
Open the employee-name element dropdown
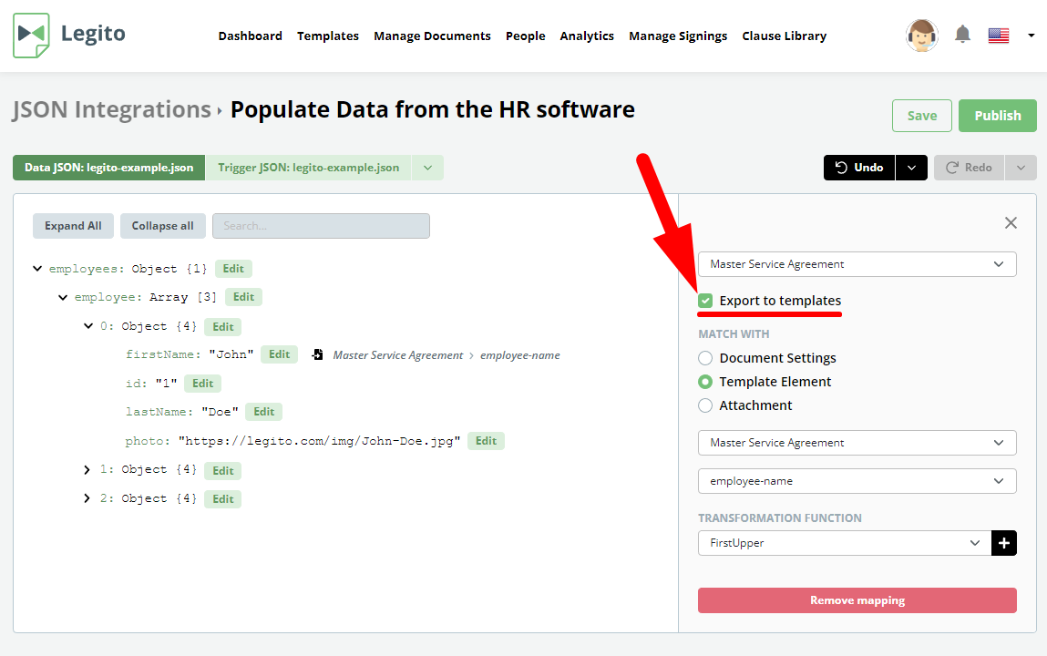coord(857,481)
